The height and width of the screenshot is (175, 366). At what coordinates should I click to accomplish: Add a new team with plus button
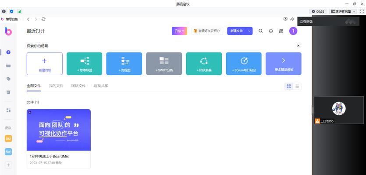pyautogui.click(x=8, y=165)
